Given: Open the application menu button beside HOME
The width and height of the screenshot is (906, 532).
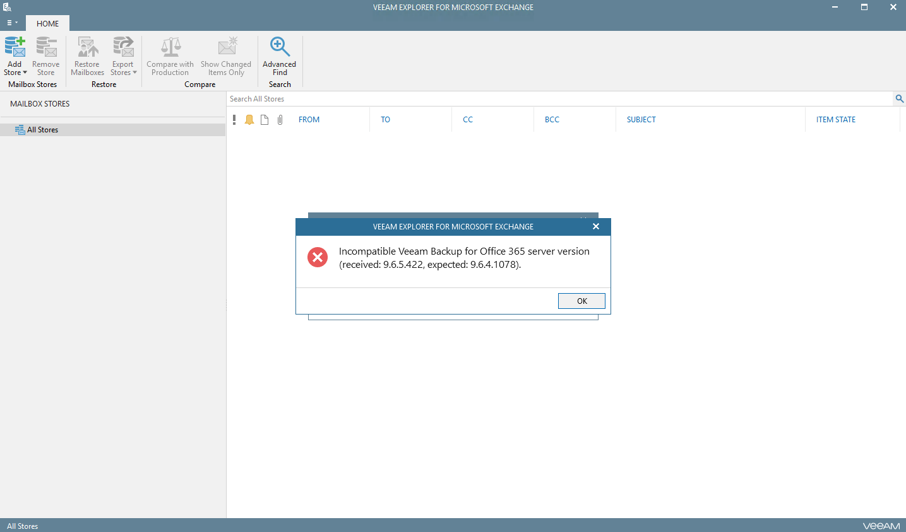Looking at the screenshot, I should pyautogui.click(x=12, y=23).
